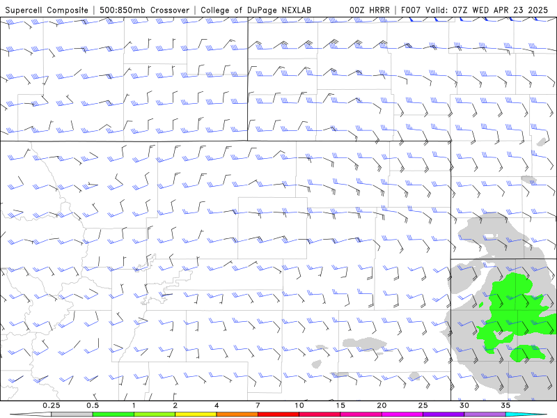
Task: Click the "0.25" legend value
Action: pyautogui.click(x=51, y=405)
